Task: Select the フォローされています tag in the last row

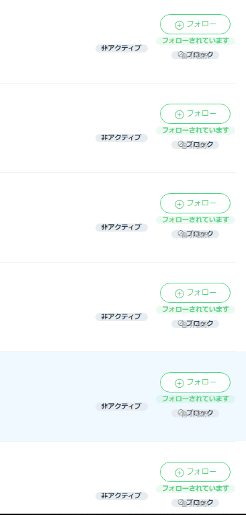Action: coord(196,488)
